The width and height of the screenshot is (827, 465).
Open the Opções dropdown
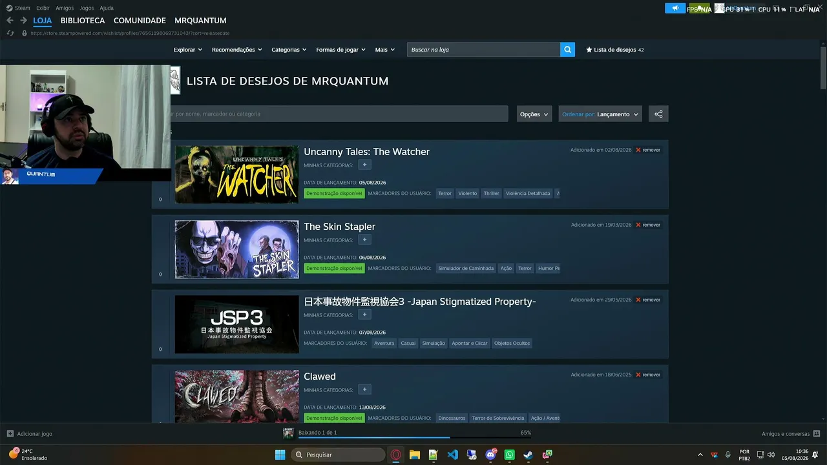(x=534, y=114)
